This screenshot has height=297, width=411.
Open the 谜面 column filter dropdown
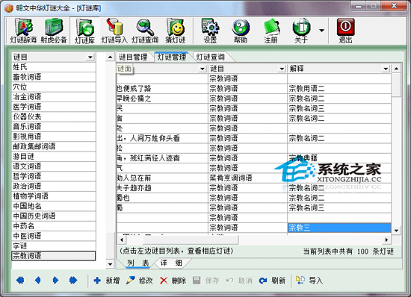(x=202, y=69)
